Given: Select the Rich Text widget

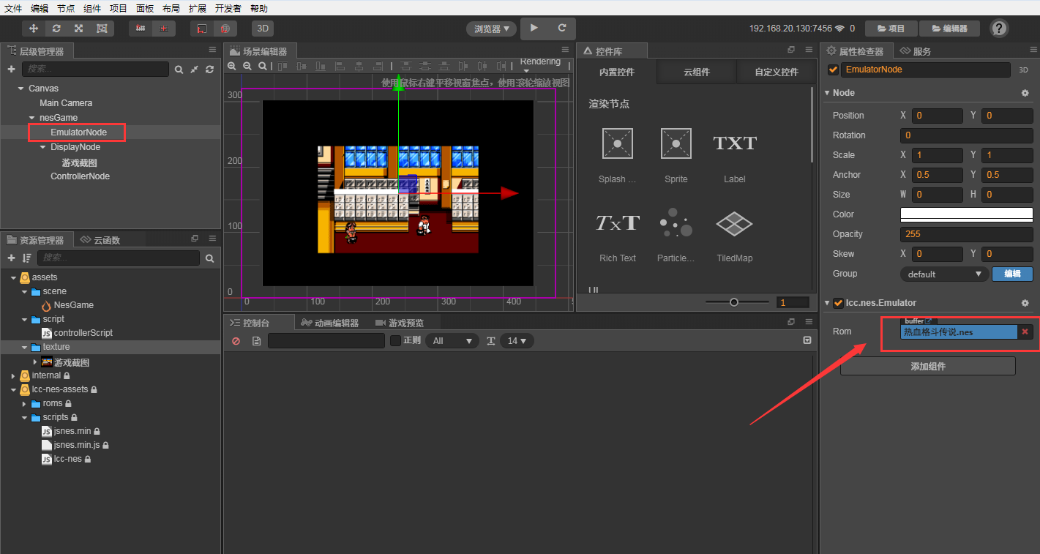Looking at the screenshot, I should click(618, 234).
